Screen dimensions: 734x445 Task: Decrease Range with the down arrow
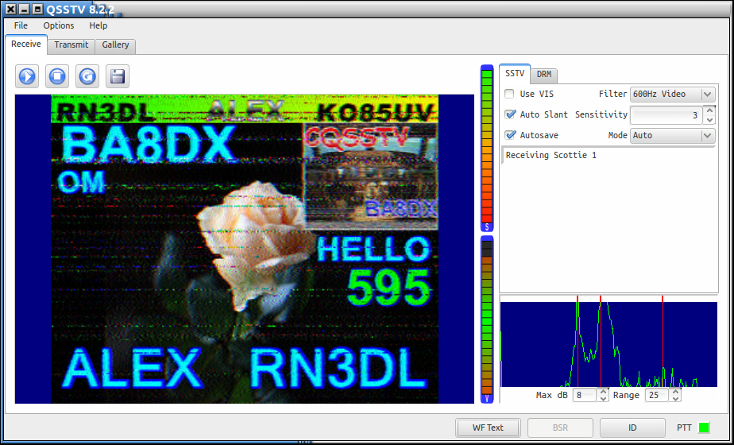pos(675,399)
